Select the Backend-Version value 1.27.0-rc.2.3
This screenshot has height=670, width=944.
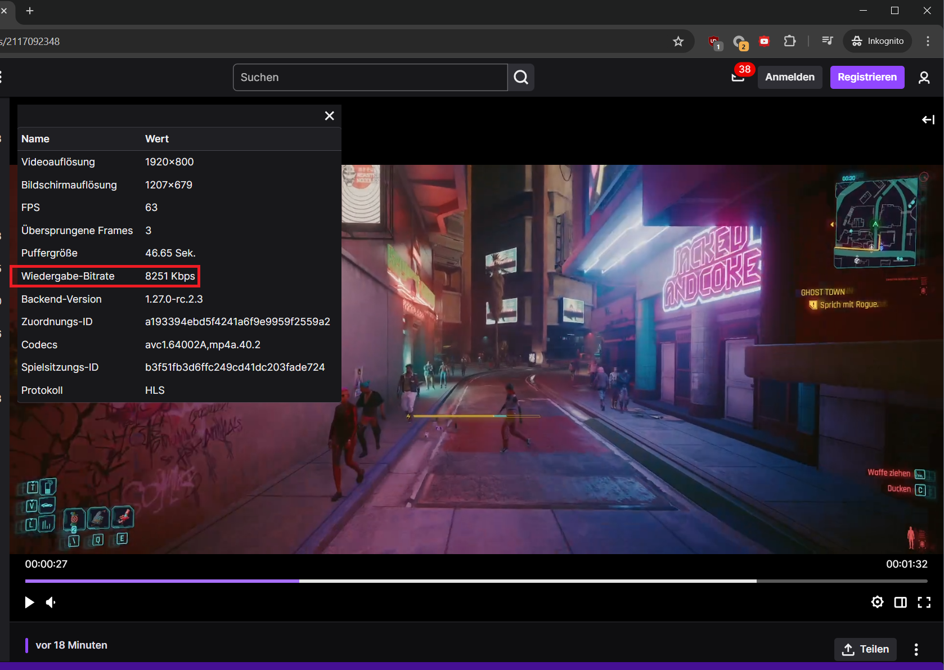pyautogui.click(x=174, y=299)
